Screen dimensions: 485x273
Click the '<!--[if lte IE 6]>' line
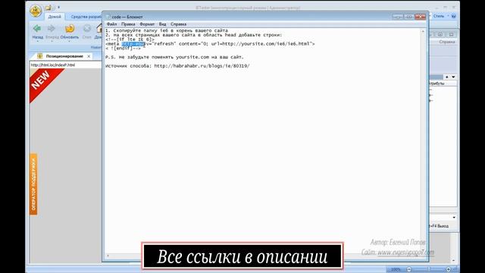pyautogui.click(x=130, y=39)
